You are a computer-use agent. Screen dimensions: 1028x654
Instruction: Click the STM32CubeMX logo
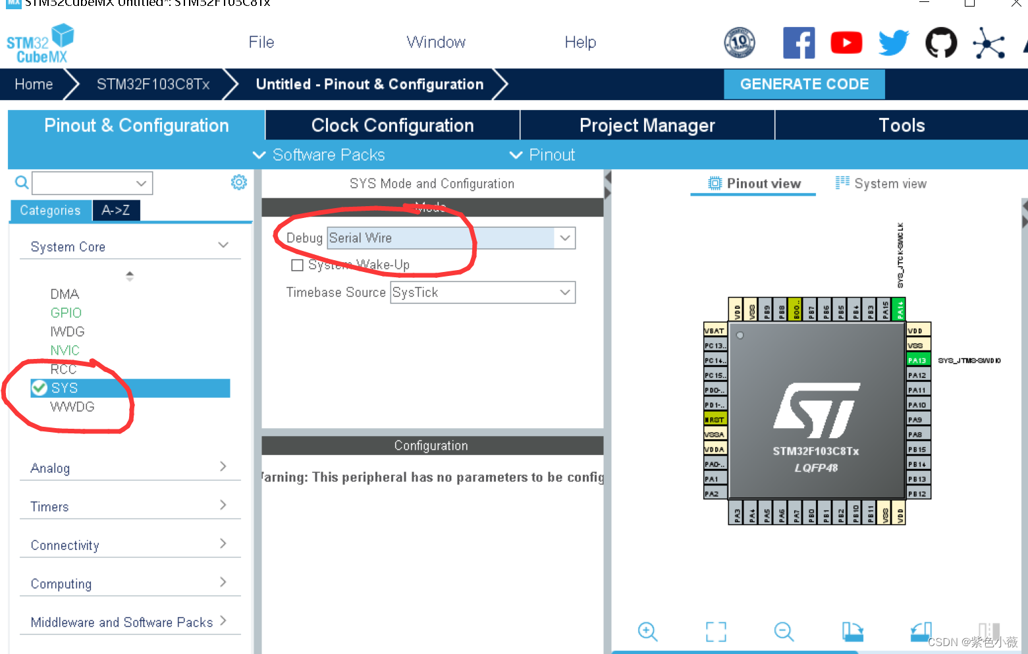[x=40, y=43]
